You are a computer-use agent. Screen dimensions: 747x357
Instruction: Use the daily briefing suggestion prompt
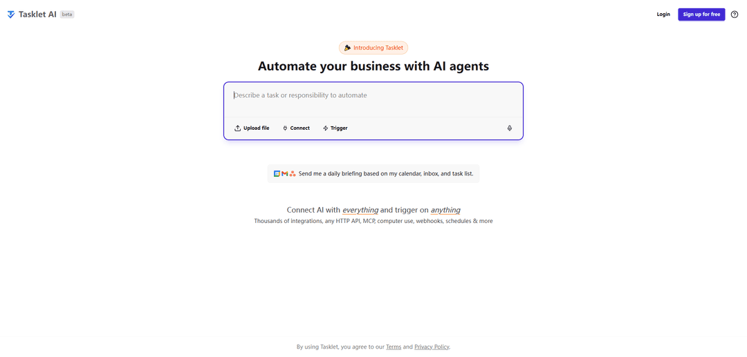(x=373, y=174)
